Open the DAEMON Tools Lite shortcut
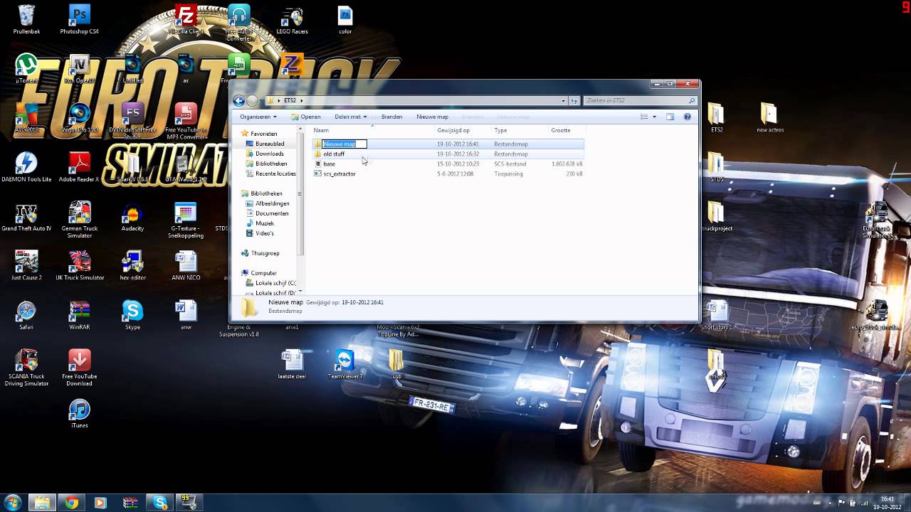Image resolution: width=911 pixels, height=512 pixels. [26, 167]
